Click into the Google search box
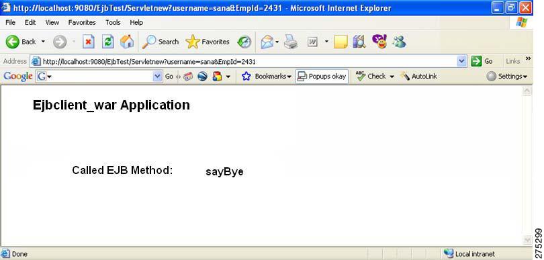This screenshot has width=544, height=260. [x=99, y=77]
